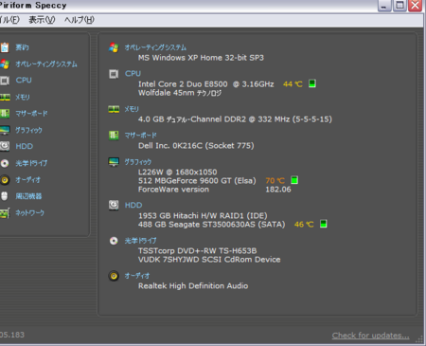The width and height of the screenshot is (426, 346).
Task: Click the L226W @ 1680x1050 monitor line
Action: pos(178,172)
